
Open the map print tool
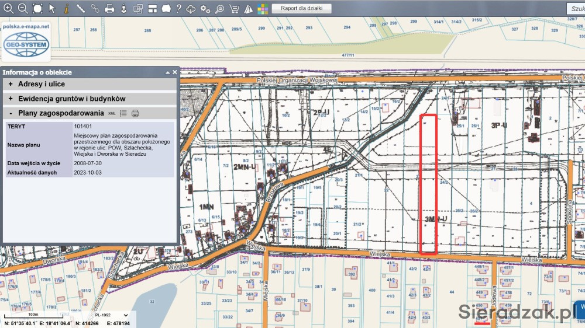(x=109, y=9)
